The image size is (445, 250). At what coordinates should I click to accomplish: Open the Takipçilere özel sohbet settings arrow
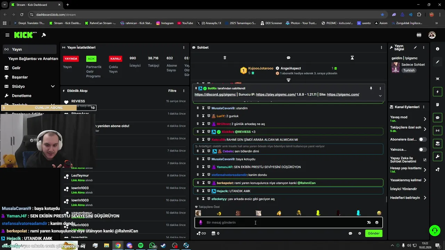coord(425,129)
